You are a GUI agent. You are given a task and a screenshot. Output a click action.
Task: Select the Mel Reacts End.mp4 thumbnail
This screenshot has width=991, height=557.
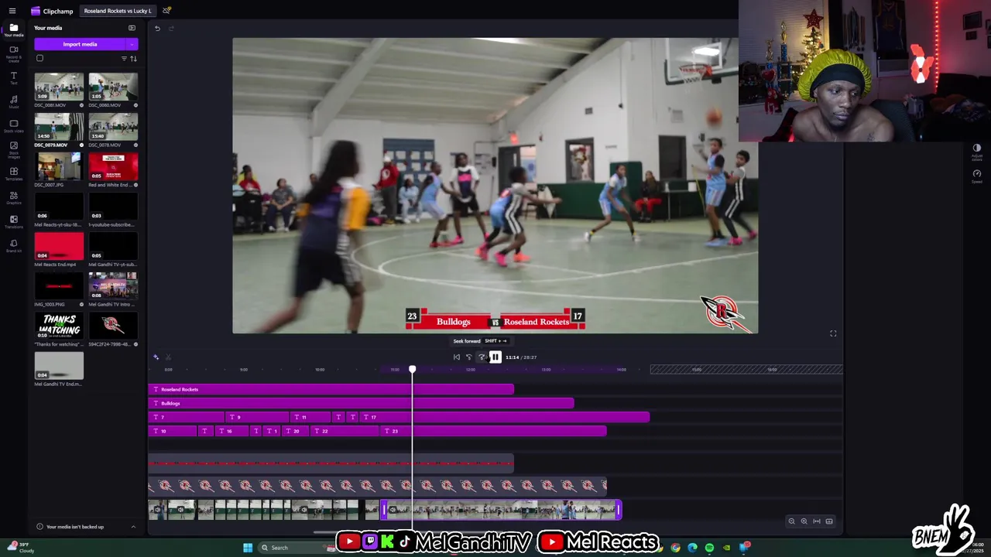59,246
